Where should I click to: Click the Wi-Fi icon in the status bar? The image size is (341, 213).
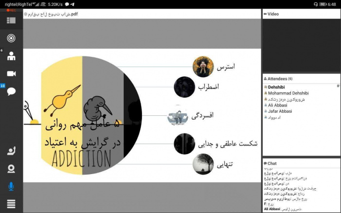tap(43, 4)
